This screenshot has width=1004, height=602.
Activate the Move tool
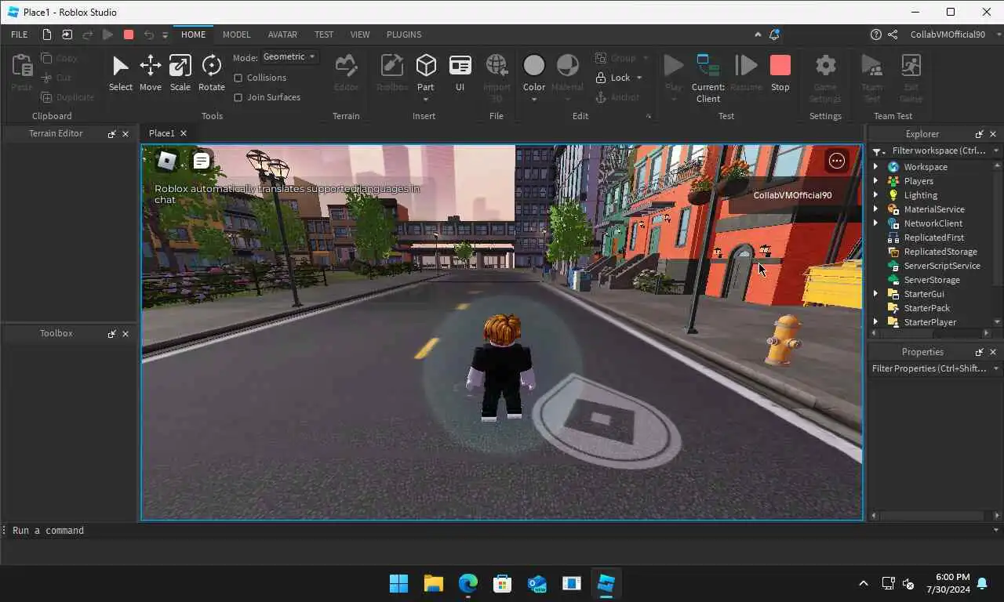pyautogui.click(x=150, y=74)
